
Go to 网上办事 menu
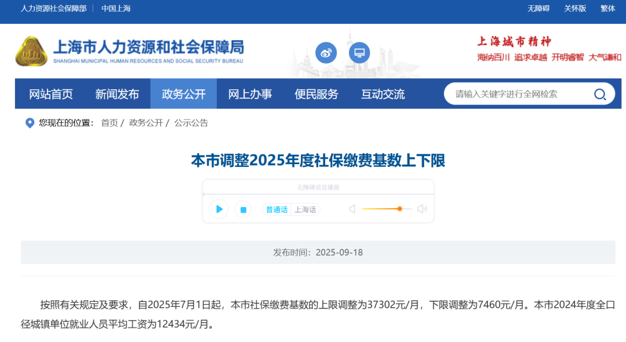[x=250, y=94]
